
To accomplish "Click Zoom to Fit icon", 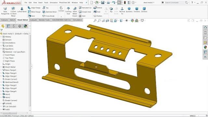I will coord(95,20).
